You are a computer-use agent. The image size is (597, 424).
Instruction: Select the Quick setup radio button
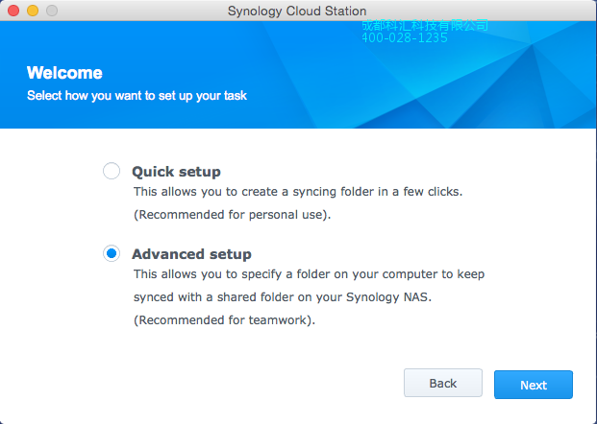click(112, 172)
